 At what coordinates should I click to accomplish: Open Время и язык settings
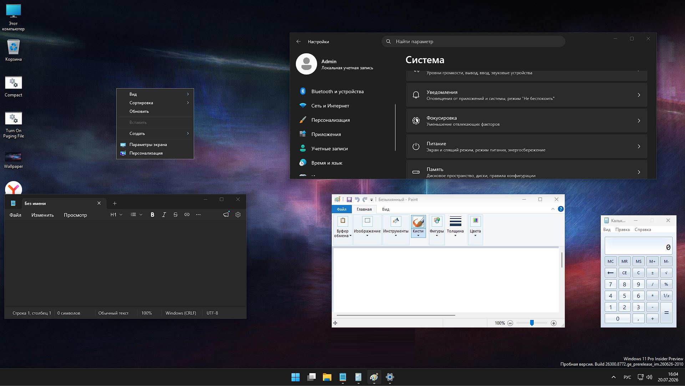344,163
